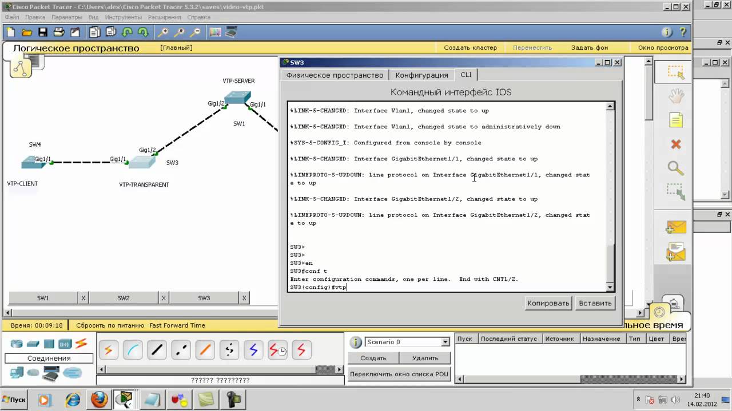
Task: Switch to Конфигурация tab in SW3
Action: (x=422, y=75)
